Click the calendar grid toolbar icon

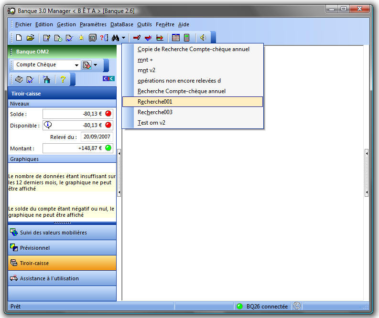(x=175, y=38)
